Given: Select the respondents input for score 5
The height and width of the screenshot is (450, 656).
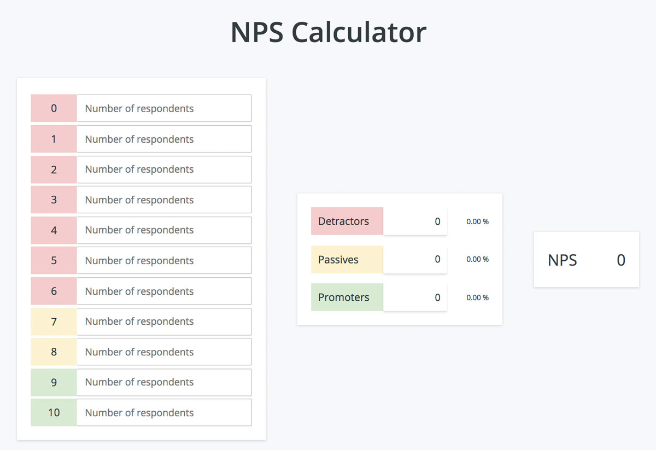Looking at the screenshot, I should [164, 260].
